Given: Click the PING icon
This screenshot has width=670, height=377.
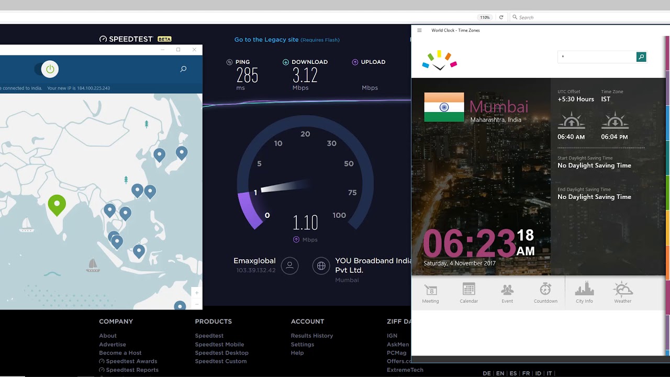Looking at the screenshot, I should (x=229, y=62).
